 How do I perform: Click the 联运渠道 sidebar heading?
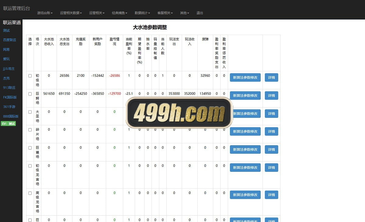tap(12, 23)
